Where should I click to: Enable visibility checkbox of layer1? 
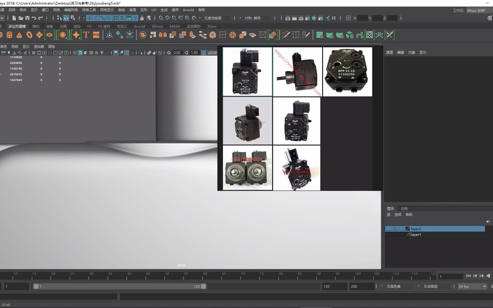click(389, 234)
